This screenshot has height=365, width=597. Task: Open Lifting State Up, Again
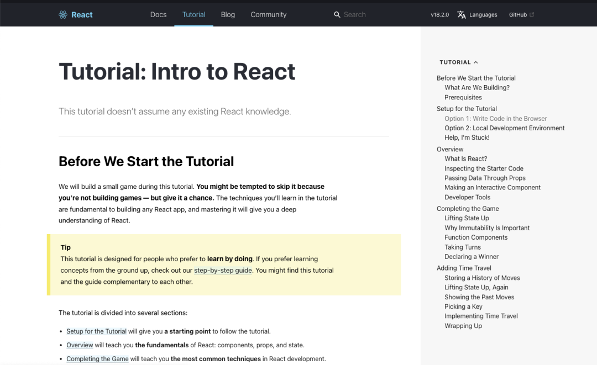coord(476,288)
